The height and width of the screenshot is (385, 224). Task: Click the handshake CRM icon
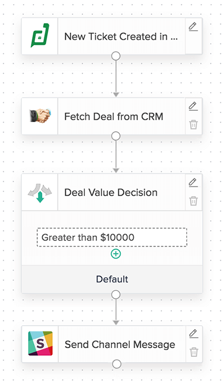coord(40,115)
